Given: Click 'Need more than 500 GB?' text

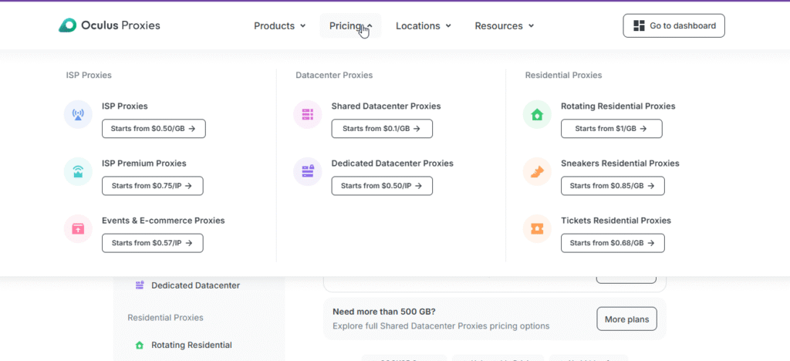Looking at the screenshot, I should pyautogui.click(x=384, y=312).
